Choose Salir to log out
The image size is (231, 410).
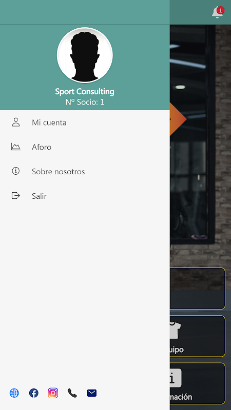85,196
